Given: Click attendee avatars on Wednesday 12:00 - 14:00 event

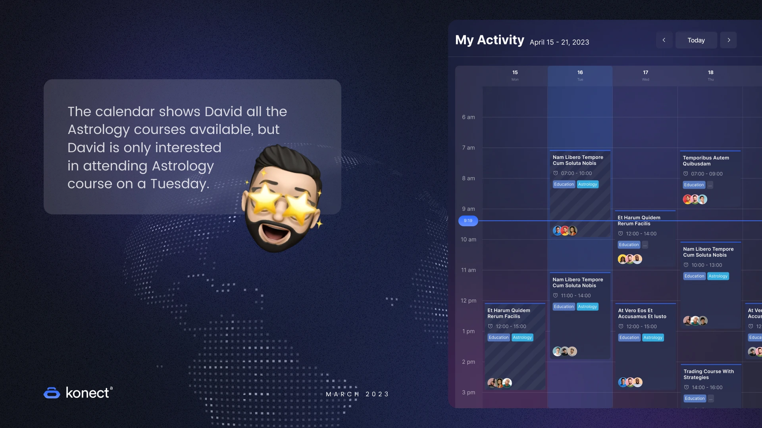Looking at the screenshot, I should point(630,259).
